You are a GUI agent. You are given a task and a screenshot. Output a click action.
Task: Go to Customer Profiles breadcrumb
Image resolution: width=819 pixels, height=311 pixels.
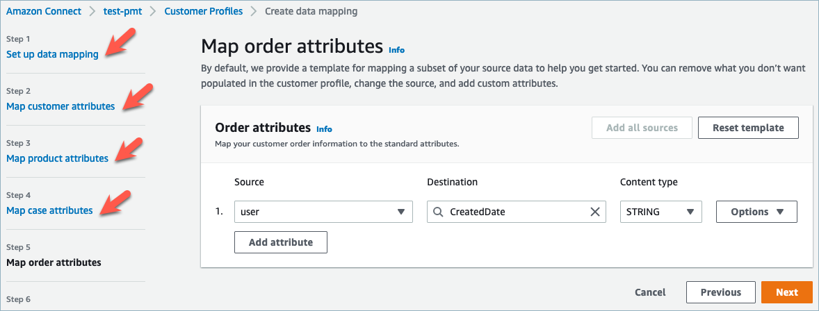click(204, 11)
